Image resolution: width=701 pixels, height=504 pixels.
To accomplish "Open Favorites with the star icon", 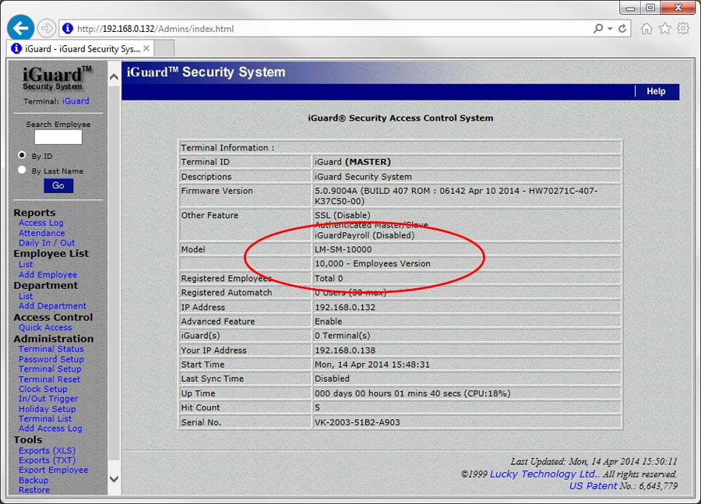I will click(x=665, y=29).
